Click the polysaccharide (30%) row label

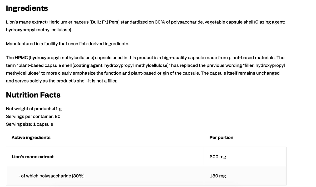pyautogui.click(x=51, y=176)
